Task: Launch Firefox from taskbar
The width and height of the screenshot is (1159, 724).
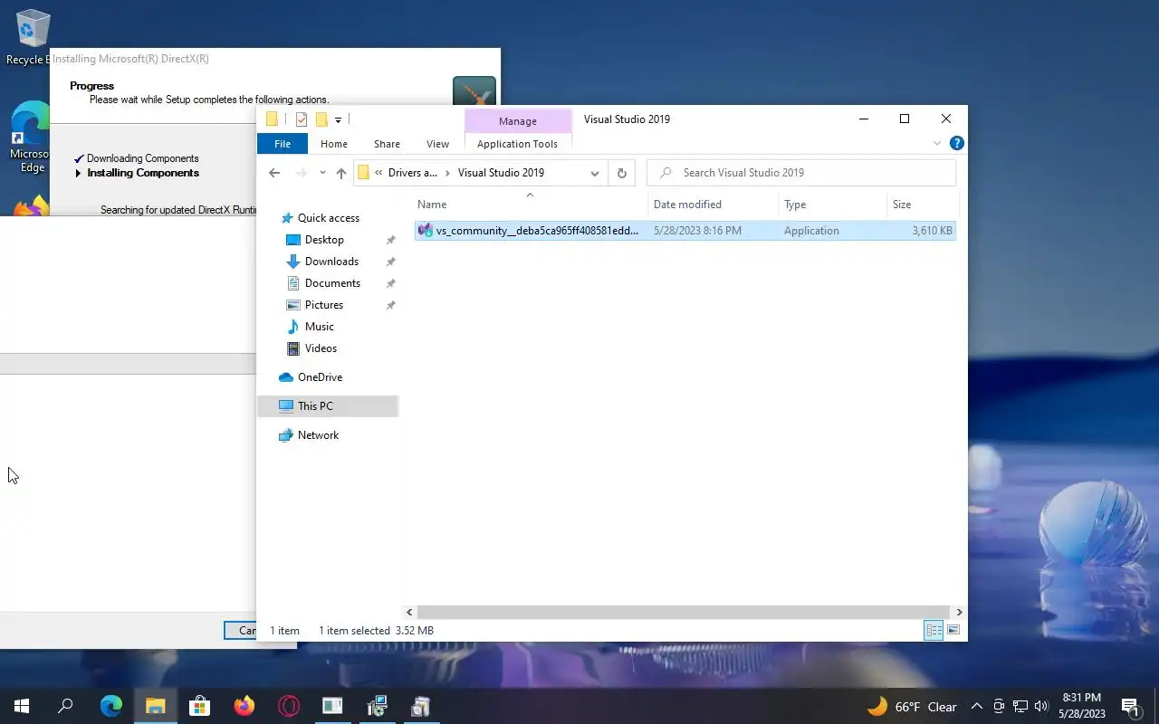Action: pos(244,706)
